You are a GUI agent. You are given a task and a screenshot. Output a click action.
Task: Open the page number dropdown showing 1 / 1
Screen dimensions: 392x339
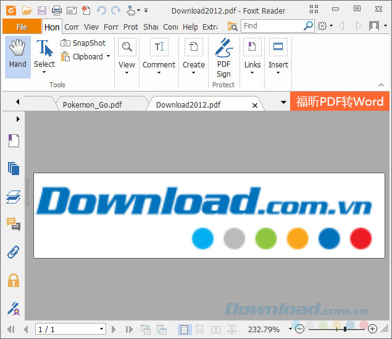[x=101, y=329]
